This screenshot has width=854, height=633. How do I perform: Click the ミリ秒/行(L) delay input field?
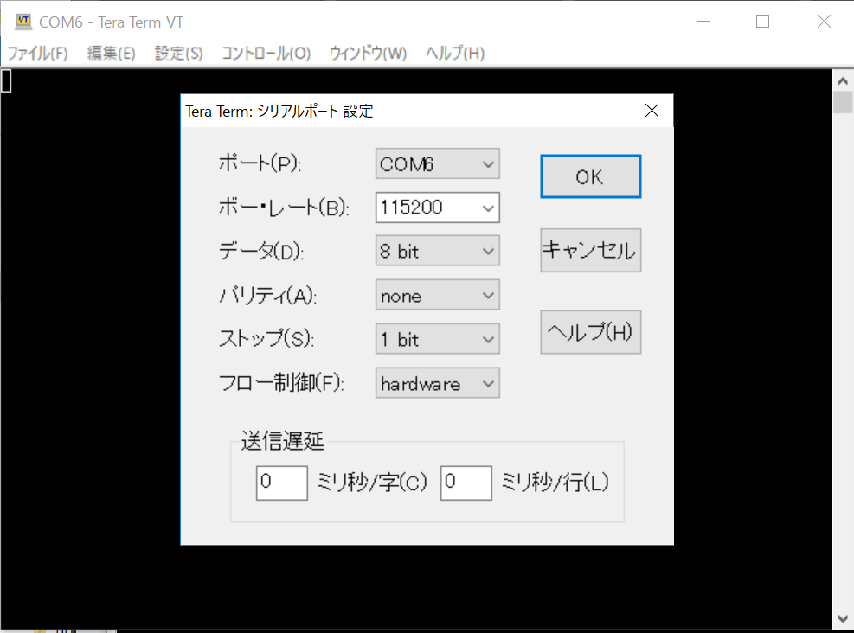pos(466,483)
